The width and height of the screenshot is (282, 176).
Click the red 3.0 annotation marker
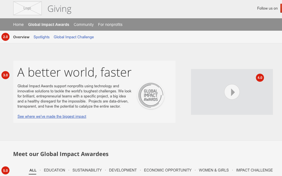(5, 75)
